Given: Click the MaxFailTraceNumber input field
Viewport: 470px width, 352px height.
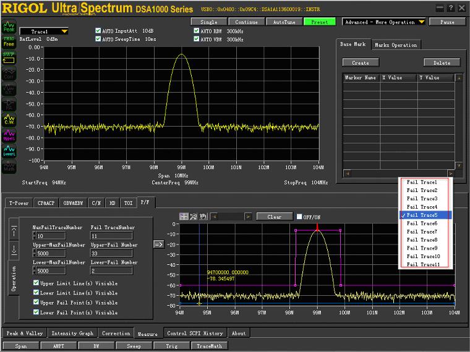Looking at the screenshot, I should (51, 236).
